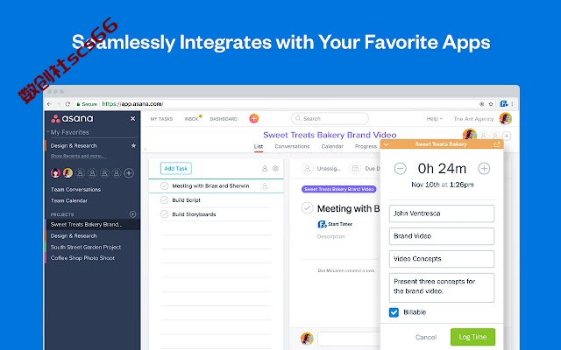Collapse the My Favorites section

[x=48, y=132]
